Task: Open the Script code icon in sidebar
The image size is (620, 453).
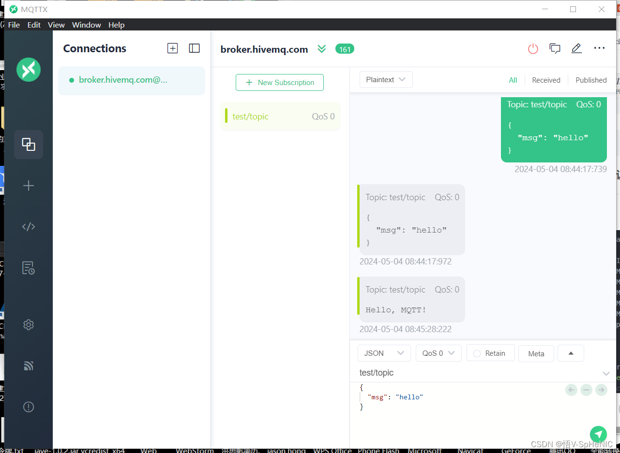Action: click(29, 226)
